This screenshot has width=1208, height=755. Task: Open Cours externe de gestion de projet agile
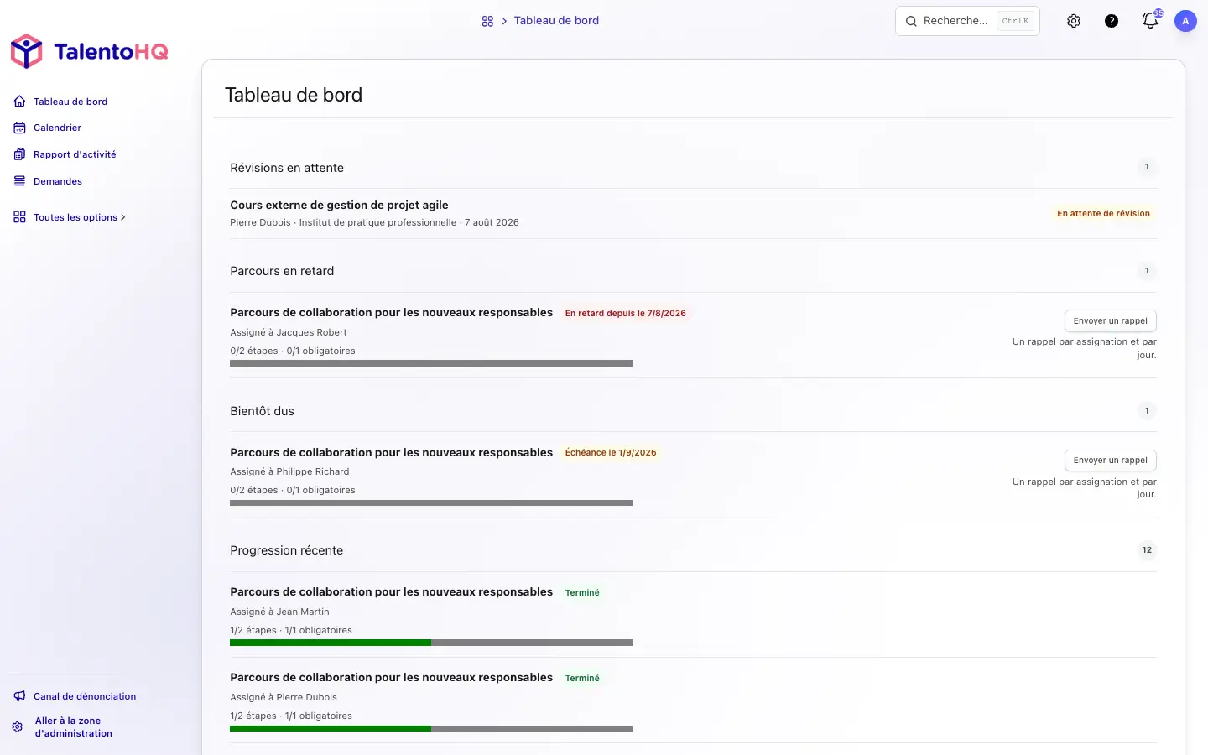[x=339, y=205]
